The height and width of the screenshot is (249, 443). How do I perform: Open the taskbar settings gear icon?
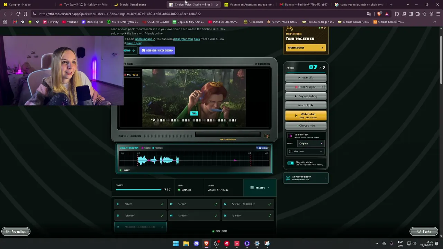point(257,243)
